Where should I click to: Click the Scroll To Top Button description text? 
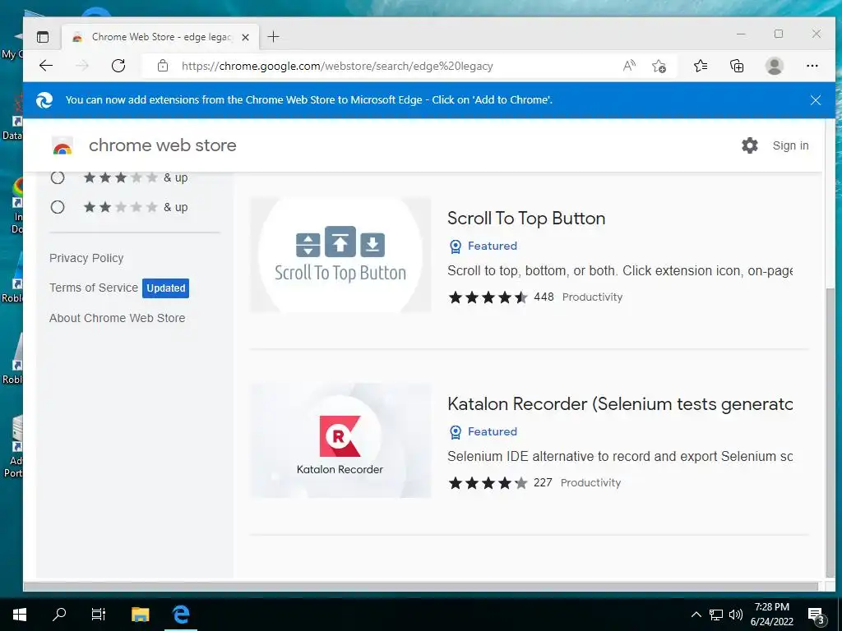click(620, 271)
